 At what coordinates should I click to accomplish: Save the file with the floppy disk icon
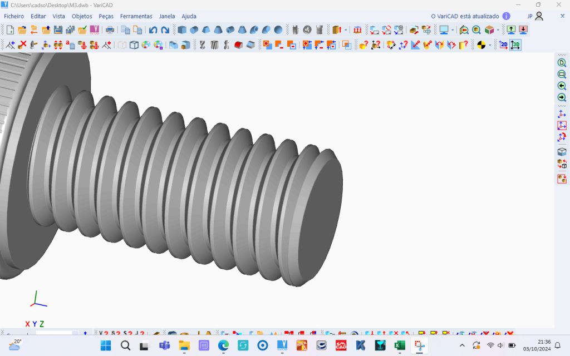point(58,30)
